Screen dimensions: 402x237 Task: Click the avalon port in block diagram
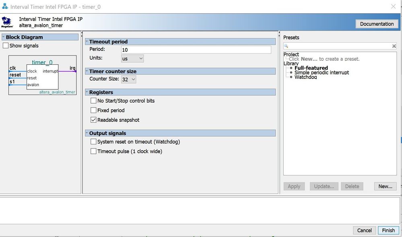[33, 84]
